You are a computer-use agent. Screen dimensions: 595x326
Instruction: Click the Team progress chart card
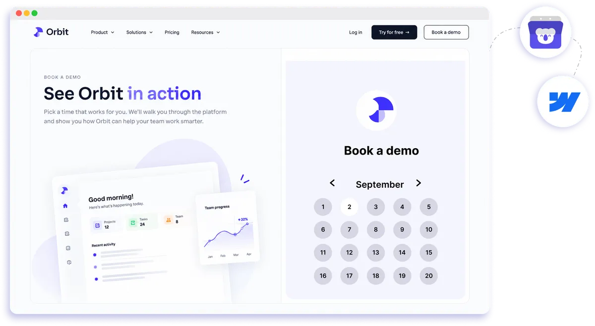click(x=227, y=227)
